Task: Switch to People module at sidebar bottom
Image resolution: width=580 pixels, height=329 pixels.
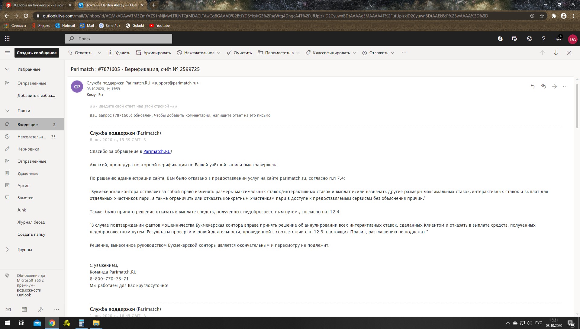Action: [40, 309]
